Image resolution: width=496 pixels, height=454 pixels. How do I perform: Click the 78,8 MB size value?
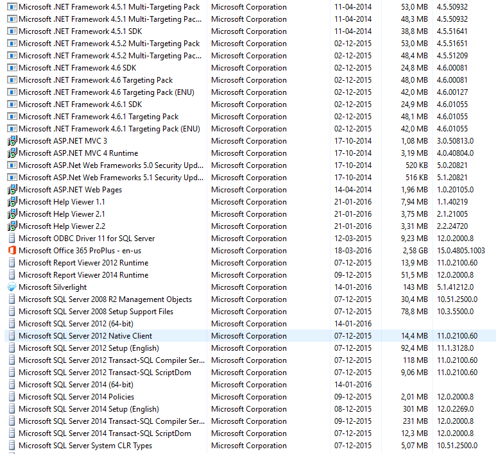click(x=415, y=312)
